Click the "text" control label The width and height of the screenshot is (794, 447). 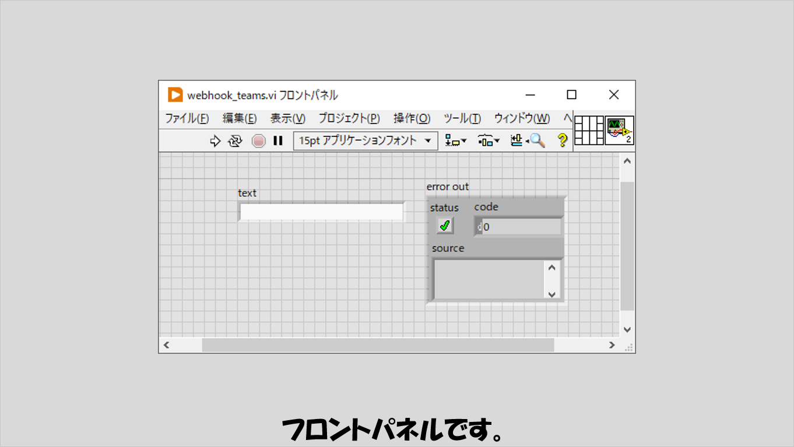pos(247,193)
